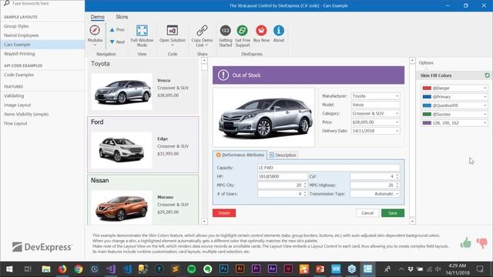Select Description tab
Screen dimensions: 493x277
[283, 155]
